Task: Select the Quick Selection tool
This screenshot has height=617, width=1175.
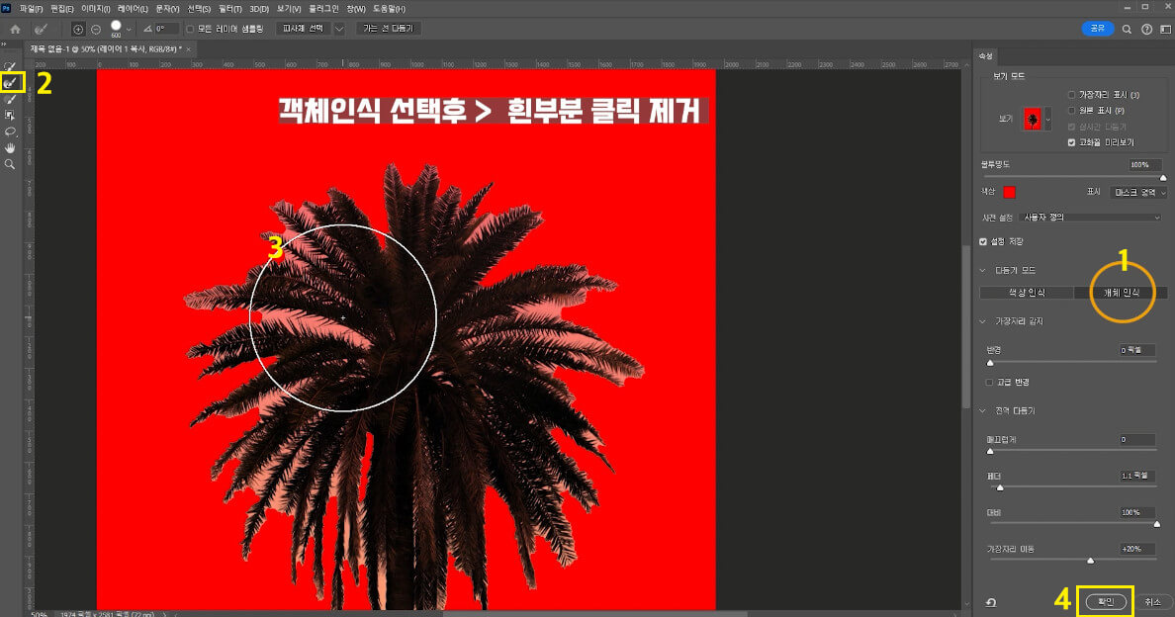Action: pyautogui.click(x=10, y=65)
